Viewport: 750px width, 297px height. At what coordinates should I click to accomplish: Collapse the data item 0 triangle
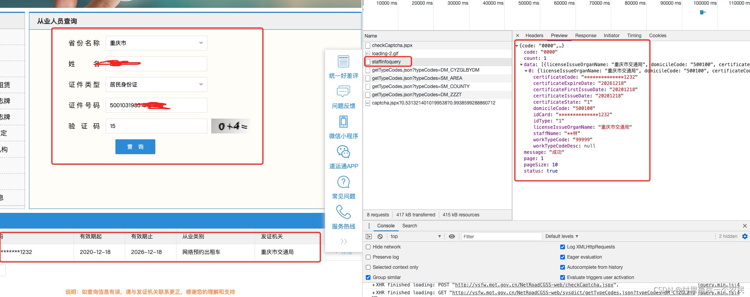pyautogui.click(x=526, y=71)
